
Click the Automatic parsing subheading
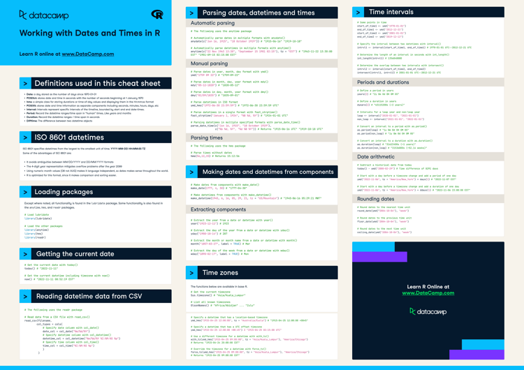(x=212, y=23)
